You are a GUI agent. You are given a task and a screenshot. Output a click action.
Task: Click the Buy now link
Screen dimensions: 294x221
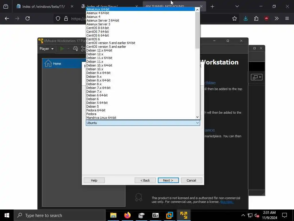227,202
